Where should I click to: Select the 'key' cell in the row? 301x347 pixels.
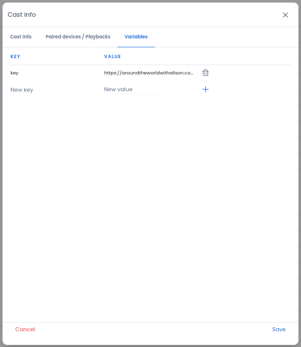click(x=14, y=73)
